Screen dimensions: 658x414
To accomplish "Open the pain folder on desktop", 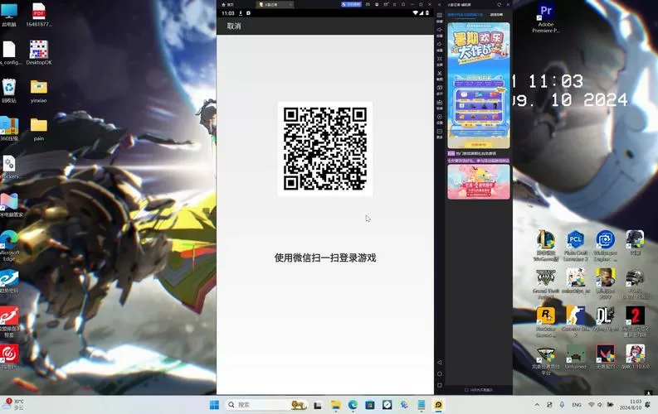I will (x=39, y=129).
